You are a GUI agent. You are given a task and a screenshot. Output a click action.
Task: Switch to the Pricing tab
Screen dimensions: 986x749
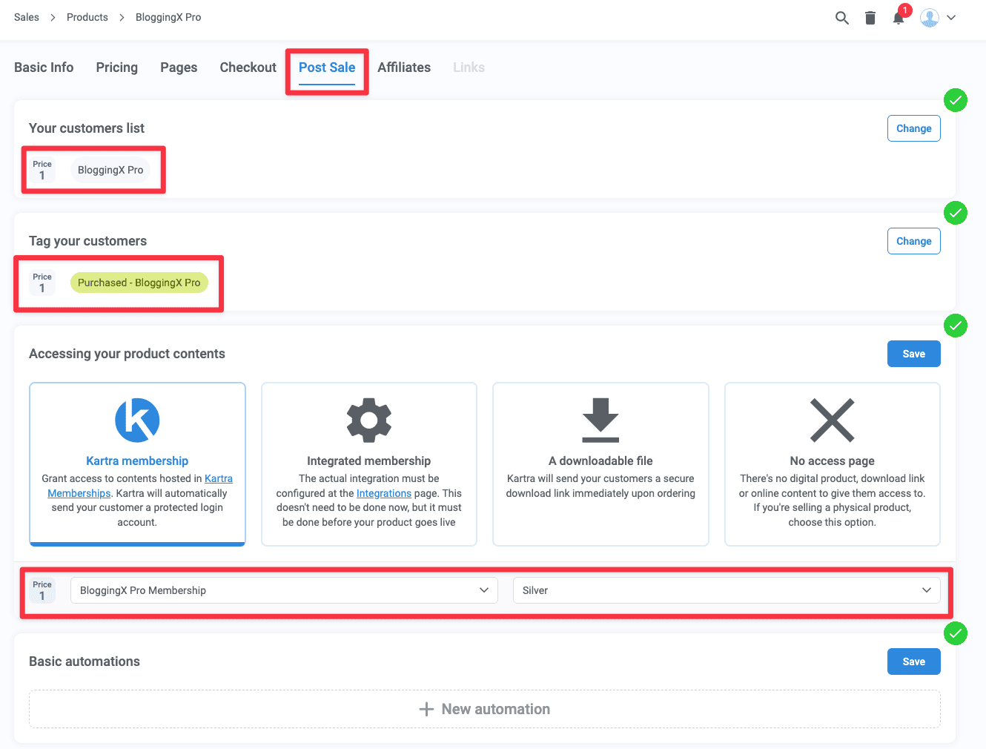tap(116, 67)
